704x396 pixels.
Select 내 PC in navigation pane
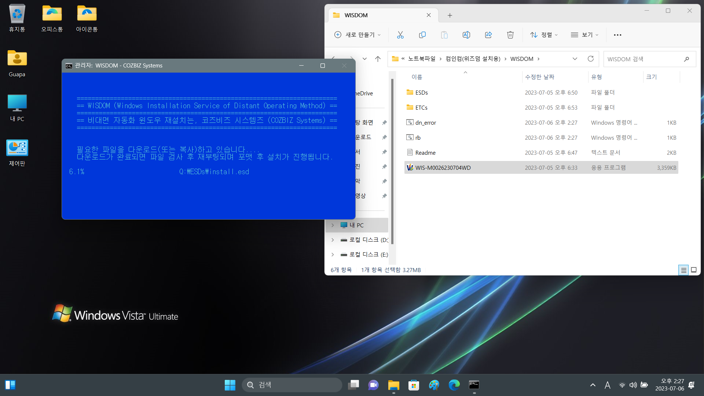tap(357, 225)
